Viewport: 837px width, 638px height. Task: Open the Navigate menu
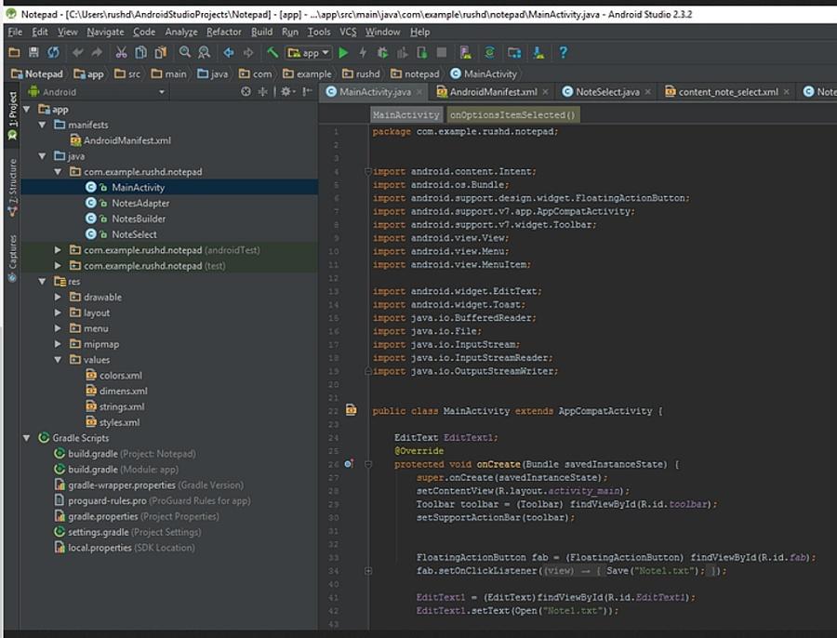[105, 32]
